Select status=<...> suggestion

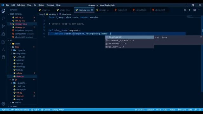(x=129, y=44)
